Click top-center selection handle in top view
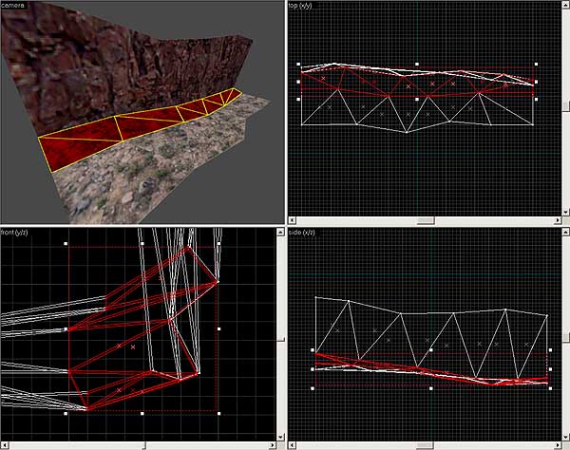Image resolution: width=570 pixels, height=450 pixels. [x=418, y=66]
